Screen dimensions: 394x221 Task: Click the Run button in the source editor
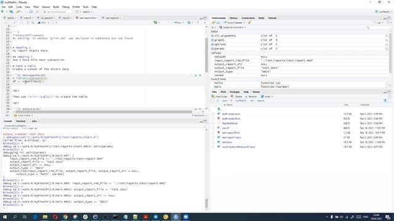179,23
